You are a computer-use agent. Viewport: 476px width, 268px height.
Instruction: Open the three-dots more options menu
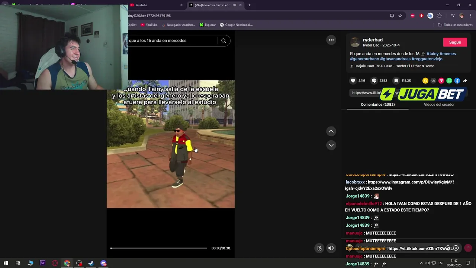[331, 40]
